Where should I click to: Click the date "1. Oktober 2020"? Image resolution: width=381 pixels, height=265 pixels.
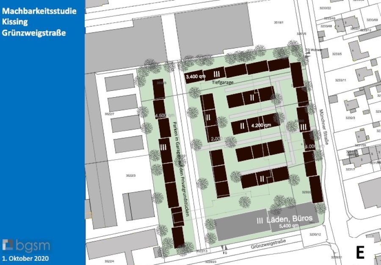pyautogui.click(x=25, y=258)
